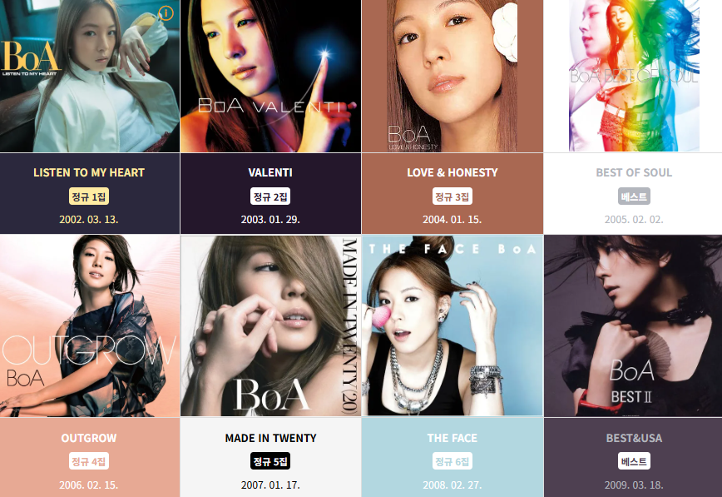Click the LOVE & HONESTY title text

(x=452, y=172)
